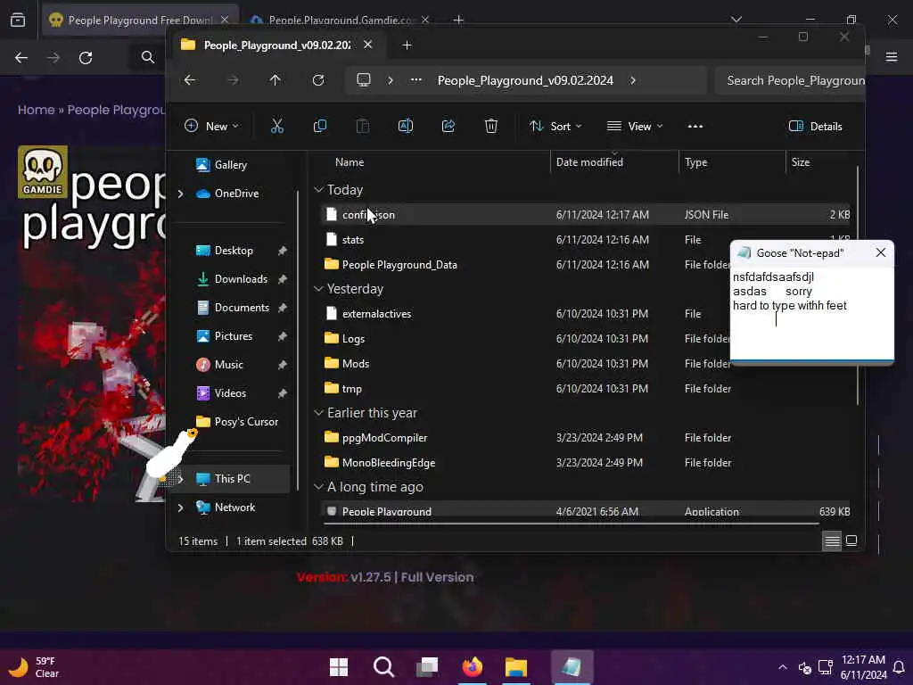Image resolution: width=913 pixels, height=685 pixels.
Task: Expand the Network tree node
Action: click(x=180, y=508)
